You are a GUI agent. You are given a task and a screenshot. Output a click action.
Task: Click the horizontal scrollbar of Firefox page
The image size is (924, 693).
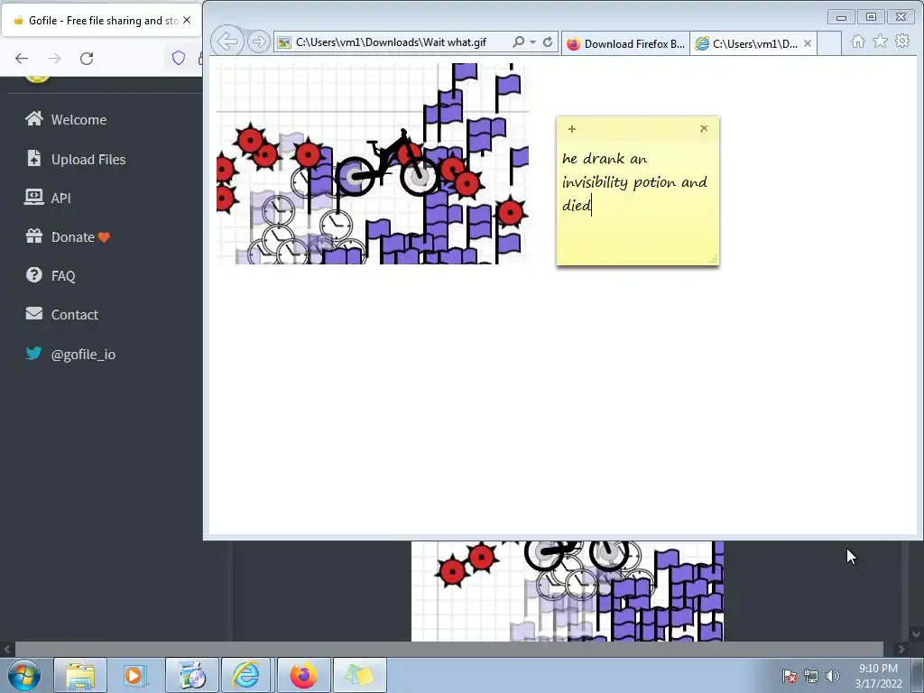(449, 649)
